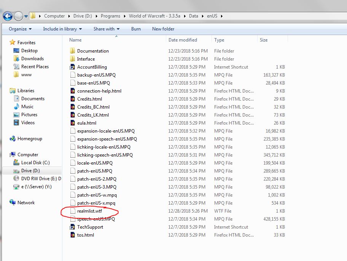Select Credits_BC.html file
Image resolution: width=347 pixels, height=261 pixels.
(93, 107)
